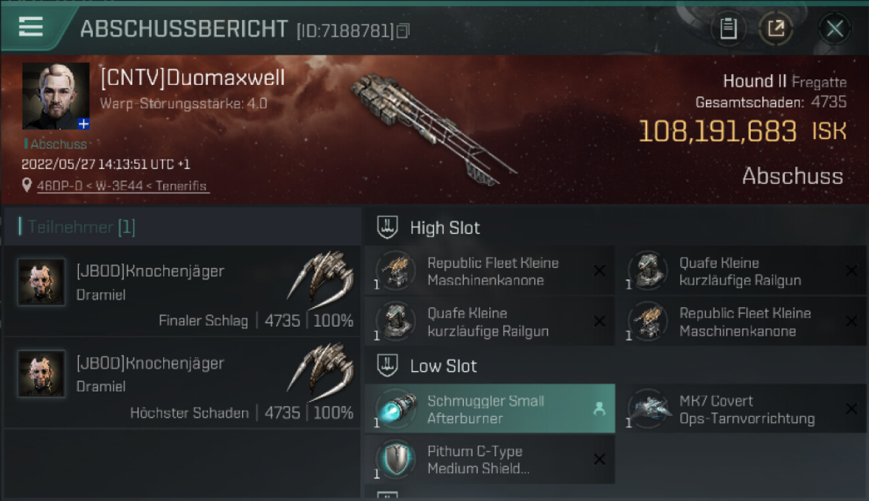This screenshot has width=869, height=501.
Task: Add Duomaxwell via the plus badge
Action: (x=83, y=124)
